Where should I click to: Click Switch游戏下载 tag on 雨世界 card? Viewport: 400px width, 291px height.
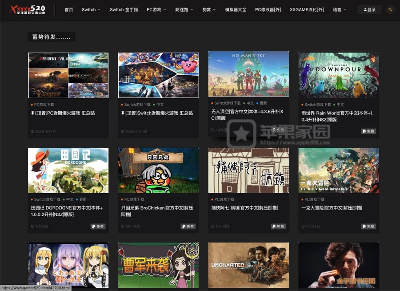click(x=316, y=105)
